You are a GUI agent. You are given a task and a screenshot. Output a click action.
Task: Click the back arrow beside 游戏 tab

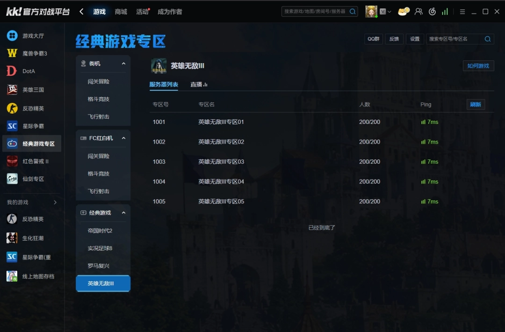(81, 12)
